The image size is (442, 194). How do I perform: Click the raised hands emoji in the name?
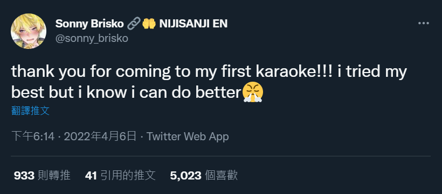pos(149,24)
